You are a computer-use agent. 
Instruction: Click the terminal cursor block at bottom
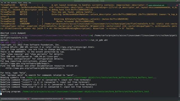pyautogui.click(x=1, y=94)
